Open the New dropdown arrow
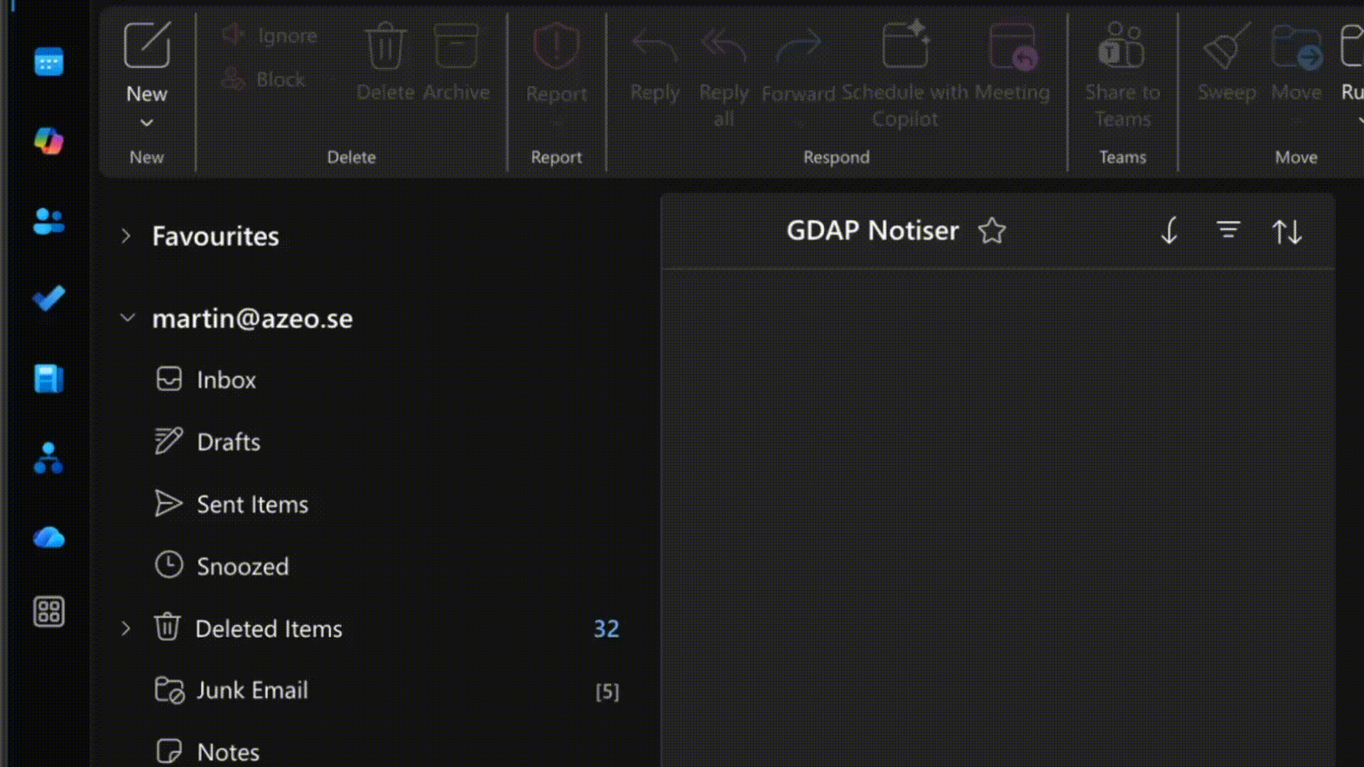Image resolution: width=1364 pixels, height=767 pixels. (x=146, y=123)
